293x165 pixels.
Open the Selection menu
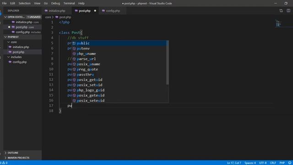[24, 3]
